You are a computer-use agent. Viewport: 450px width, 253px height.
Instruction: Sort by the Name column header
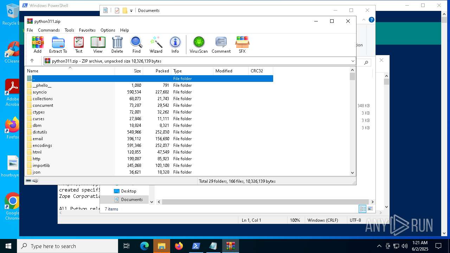(70, 71)
